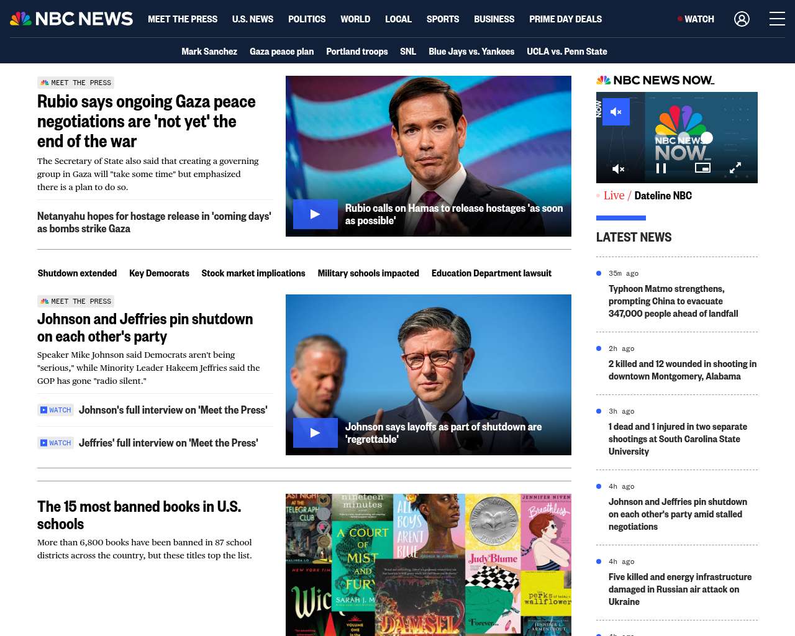Open the Politics section in the top navigation

pyautogui.click(x=306, y=19)
